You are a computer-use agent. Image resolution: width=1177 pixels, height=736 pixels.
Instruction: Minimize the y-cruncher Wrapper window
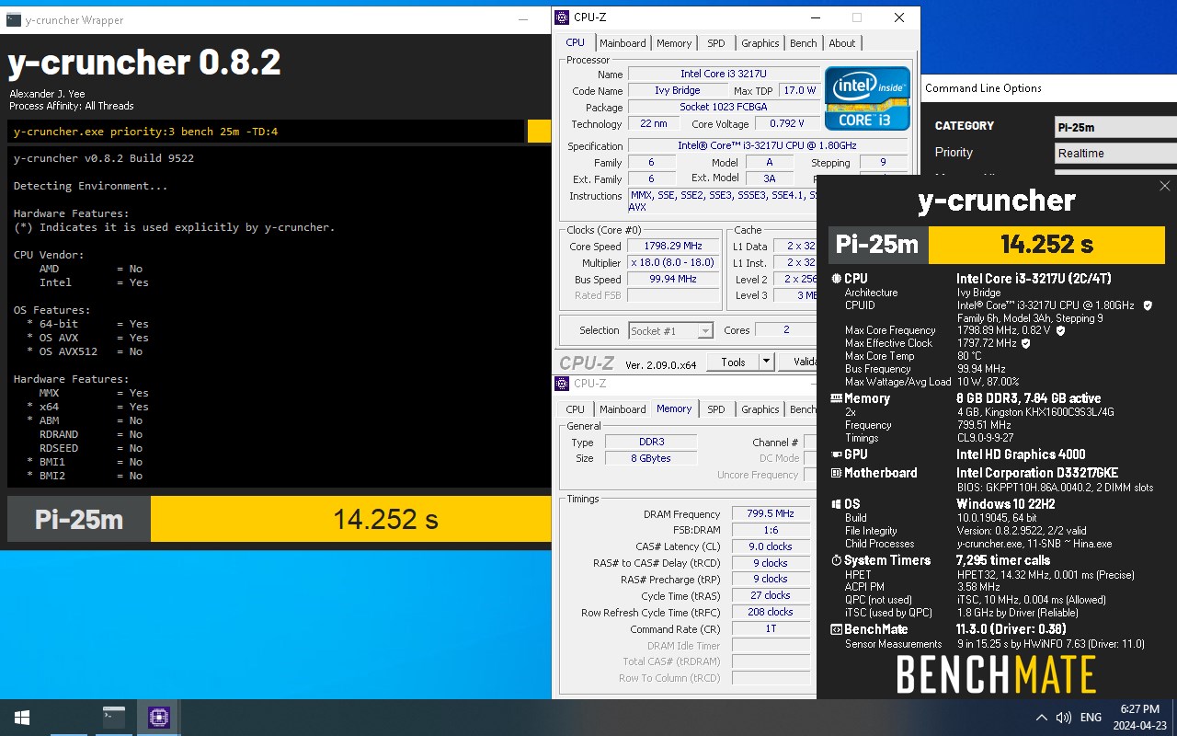522,19
